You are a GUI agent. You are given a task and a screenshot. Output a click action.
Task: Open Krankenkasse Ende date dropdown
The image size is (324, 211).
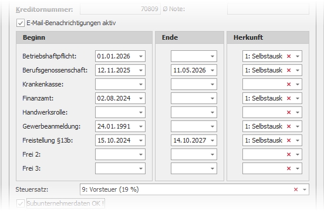click(x=212, y=84)
